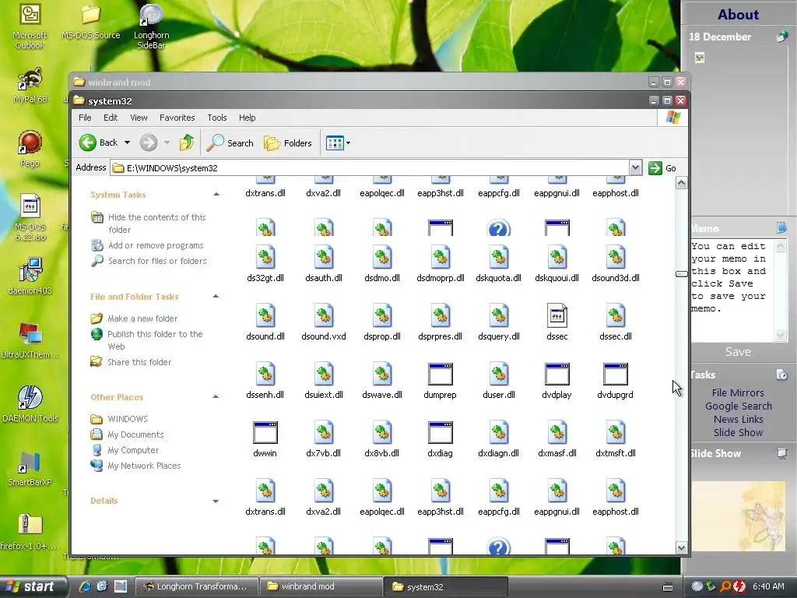Click file list scrollbar down arrow
This screenshot has width=797, height=598.
[x=682, y=547]
